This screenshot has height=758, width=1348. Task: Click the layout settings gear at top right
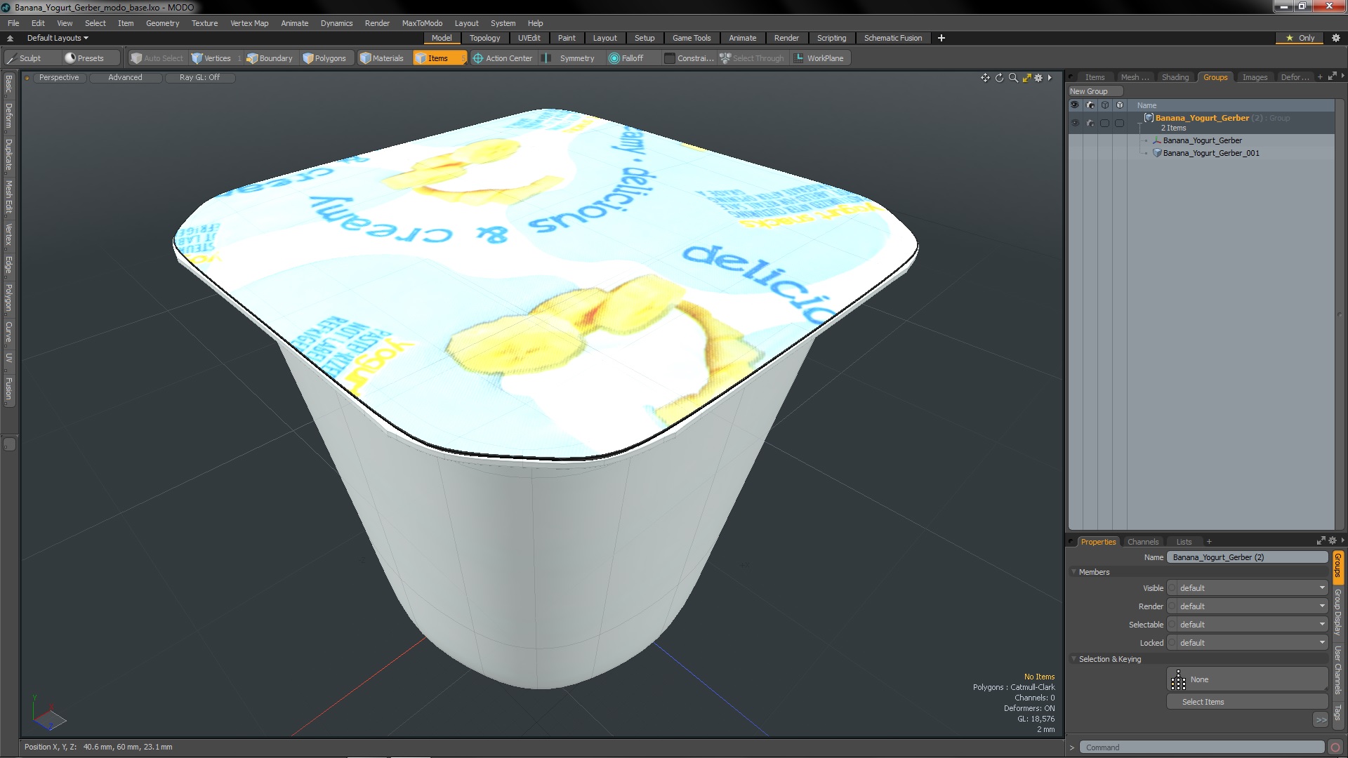(1336, 38)
